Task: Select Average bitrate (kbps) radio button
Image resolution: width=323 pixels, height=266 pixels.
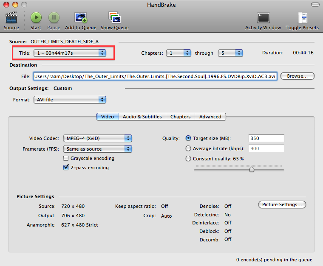Action: [188, 148]
